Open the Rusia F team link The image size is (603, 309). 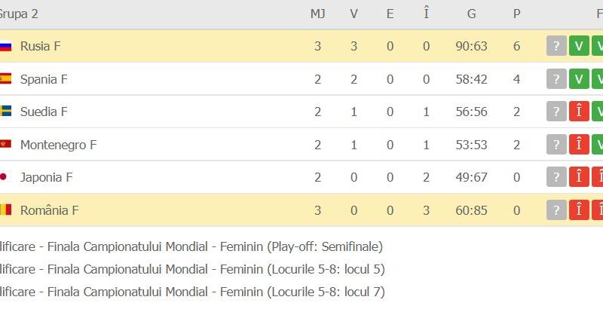click(x=41, y=46)
